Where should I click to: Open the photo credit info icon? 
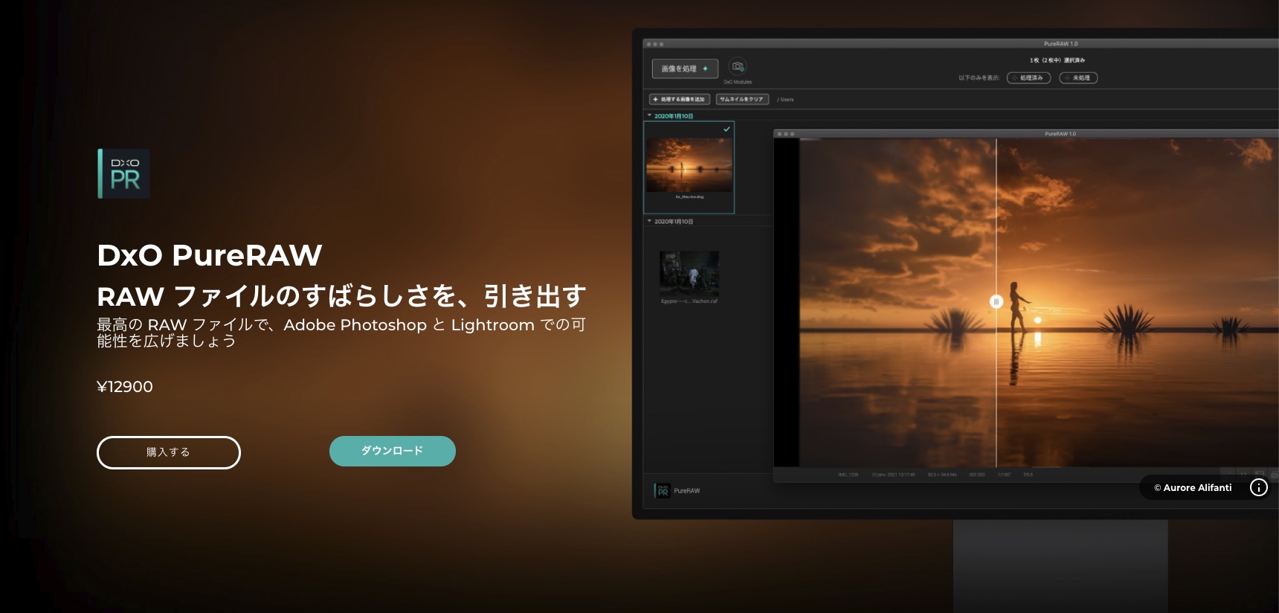click(x=1258, y=487)
